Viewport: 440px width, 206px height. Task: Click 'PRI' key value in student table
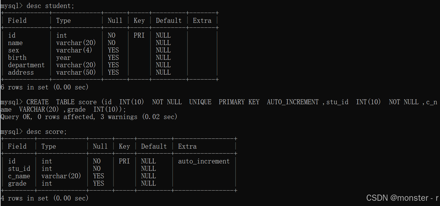click(139, 35)
